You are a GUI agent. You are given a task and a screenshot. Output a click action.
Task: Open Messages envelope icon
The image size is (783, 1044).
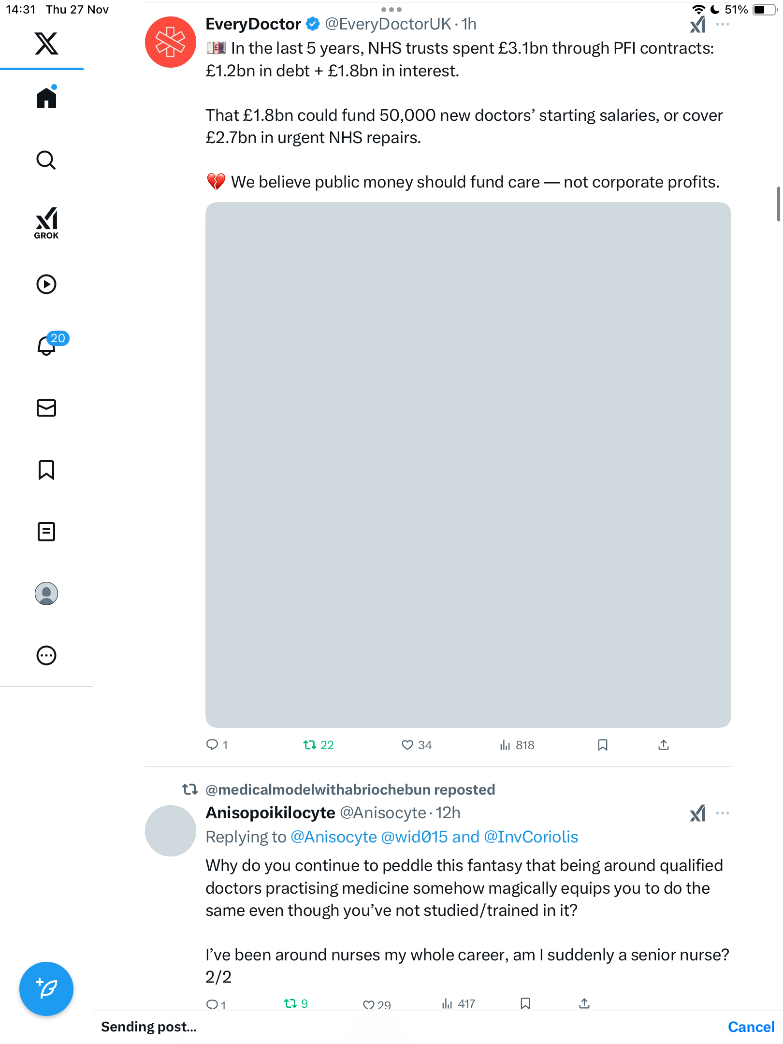coord(46,408)
